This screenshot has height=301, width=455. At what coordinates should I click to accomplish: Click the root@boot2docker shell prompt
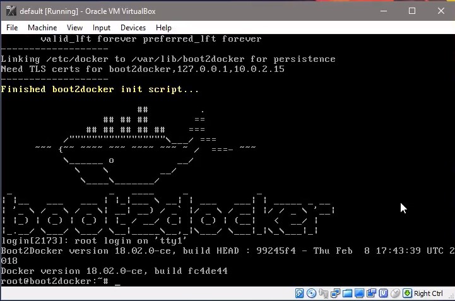click(x=54, y=281)
